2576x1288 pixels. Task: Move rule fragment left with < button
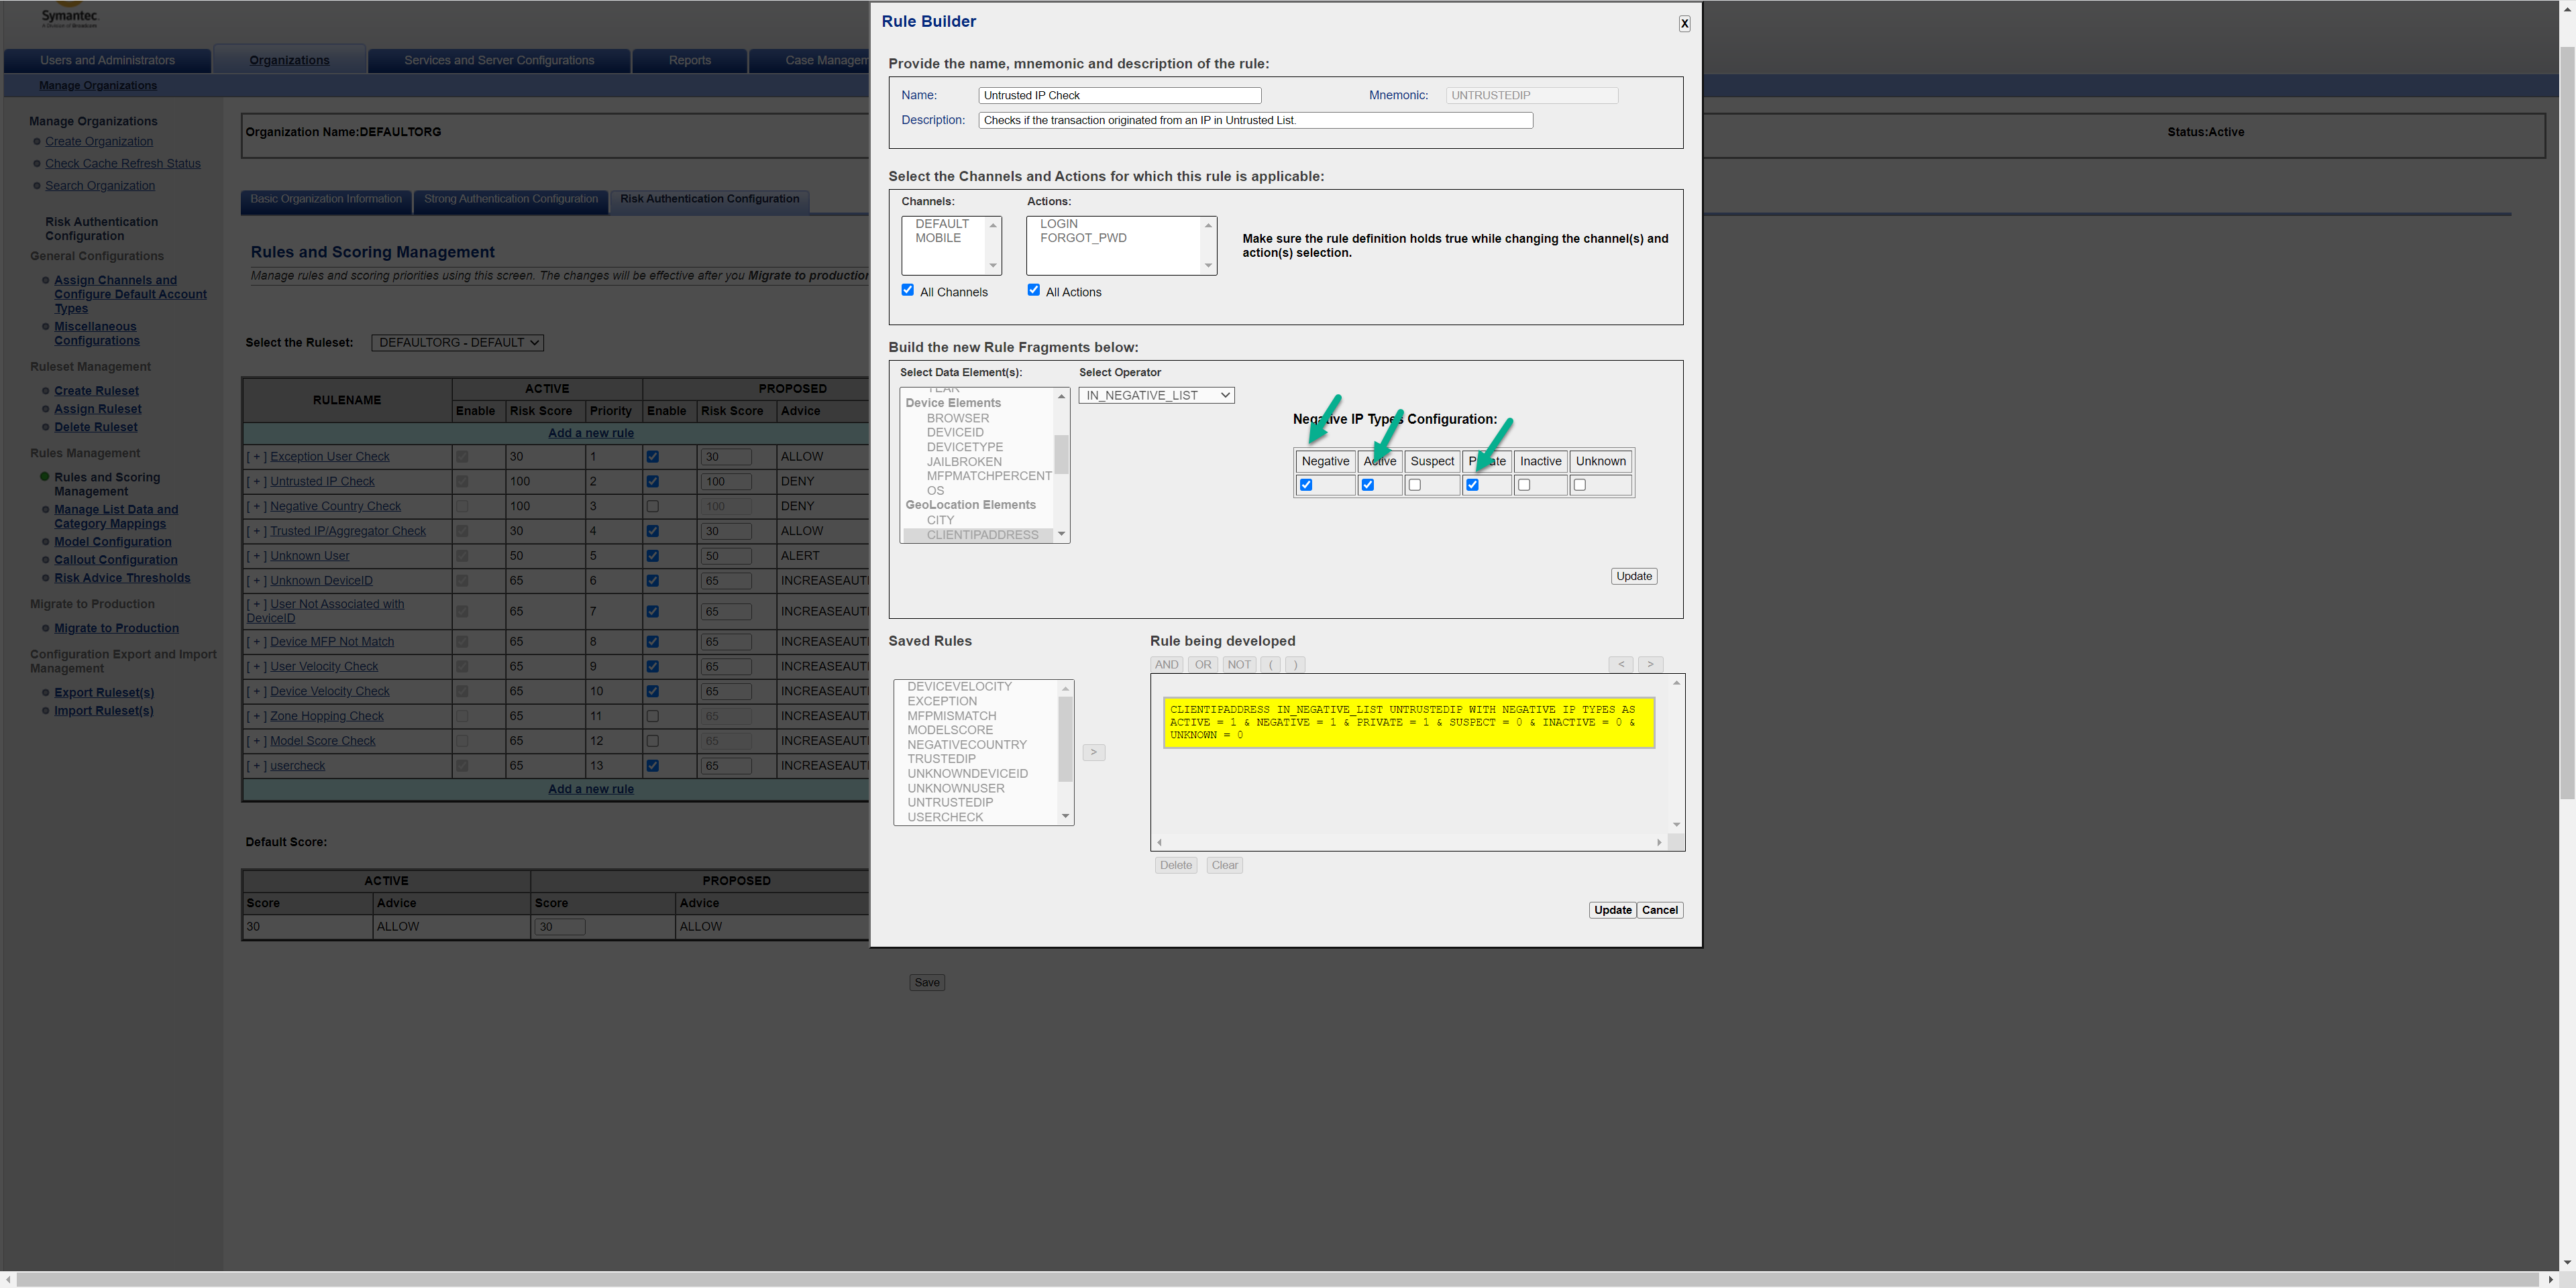[1620, 664]
